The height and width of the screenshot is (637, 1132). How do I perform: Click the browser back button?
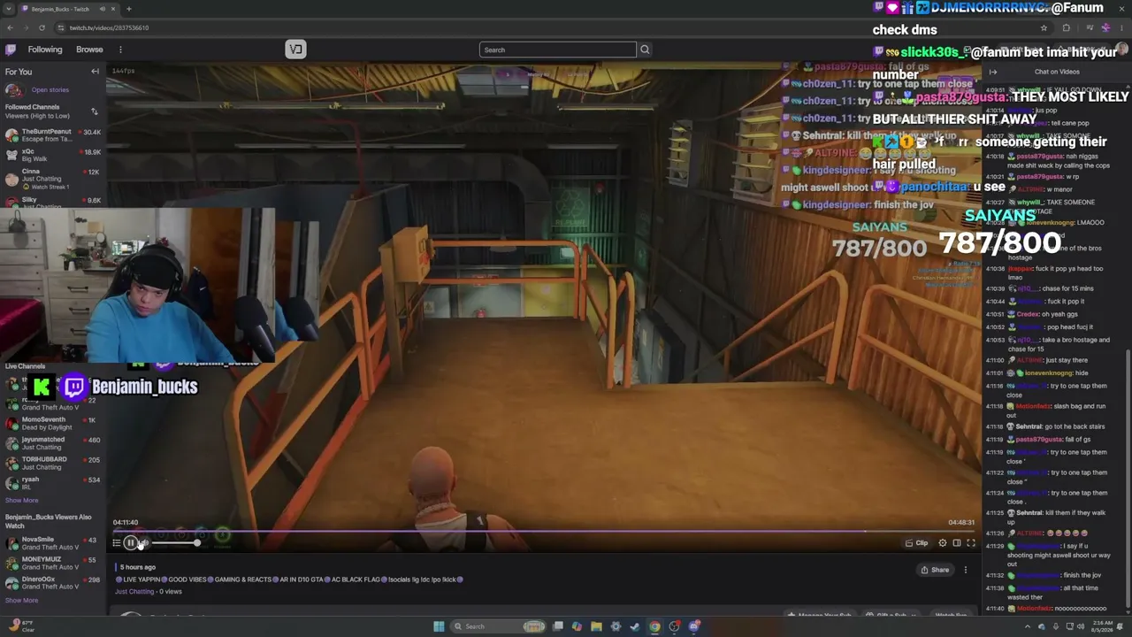(11, 27)
